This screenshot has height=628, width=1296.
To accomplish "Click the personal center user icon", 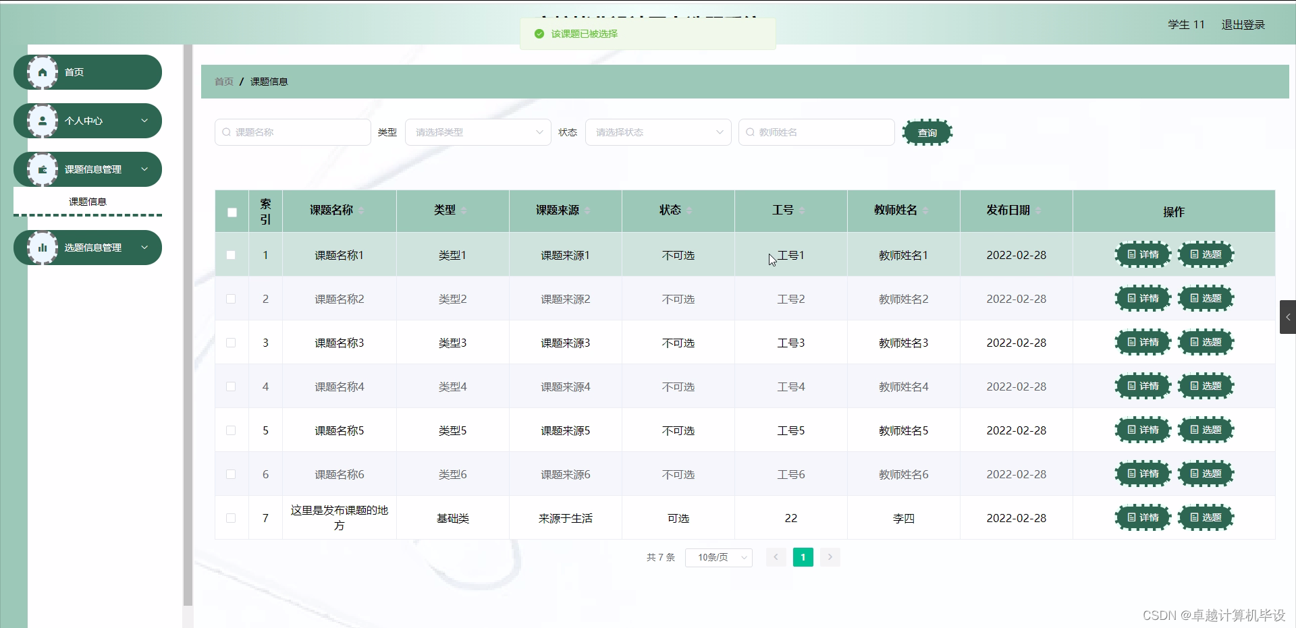I will 43,121.
